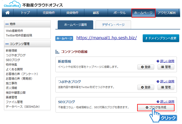
Task: Open the ホームページ navigation menu
Action: pos(143,13)
